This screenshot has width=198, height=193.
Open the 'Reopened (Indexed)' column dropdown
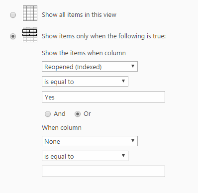click(90, 67)
